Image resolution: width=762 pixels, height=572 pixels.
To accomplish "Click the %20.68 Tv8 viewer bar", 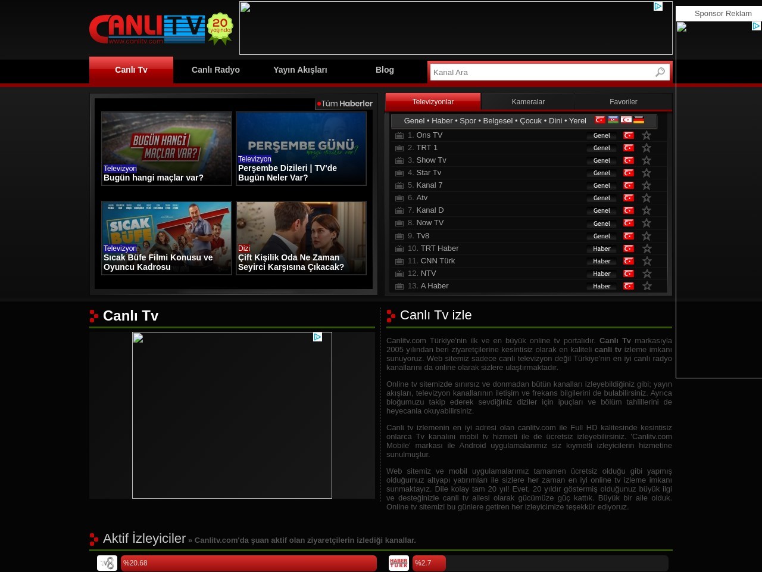I will [x=249, y=563].
